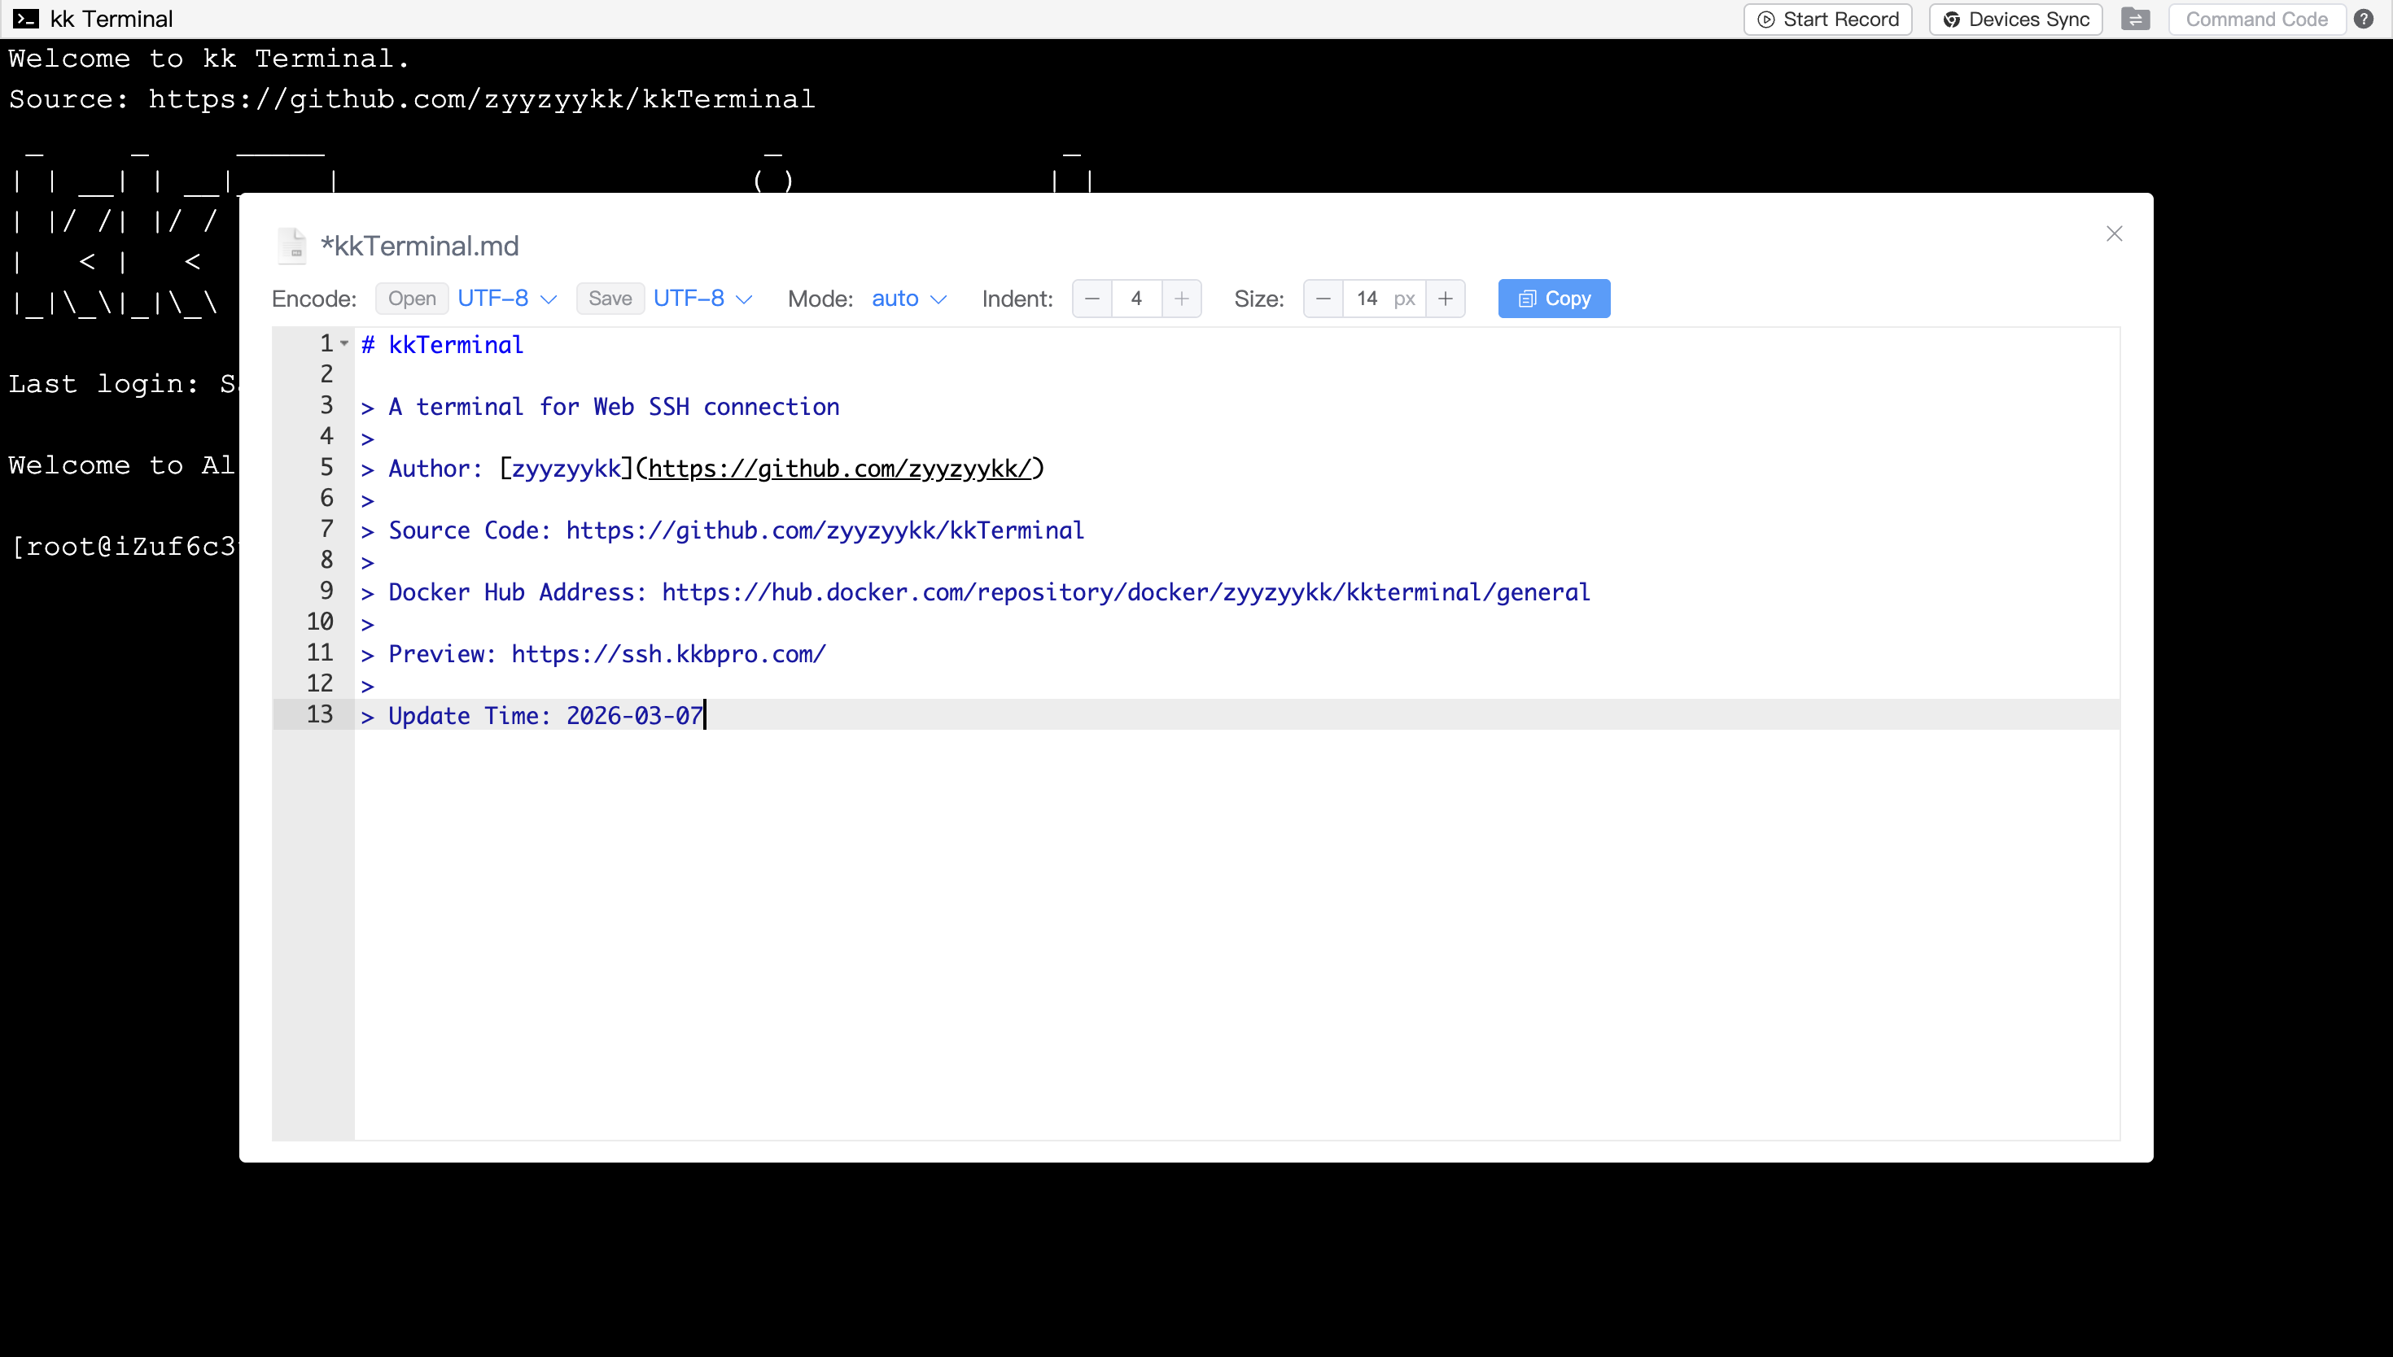Decrease font size with minus button
Viewport: 2393px width, 1357px height.
pyautogui.click(x=1323, y=299)
